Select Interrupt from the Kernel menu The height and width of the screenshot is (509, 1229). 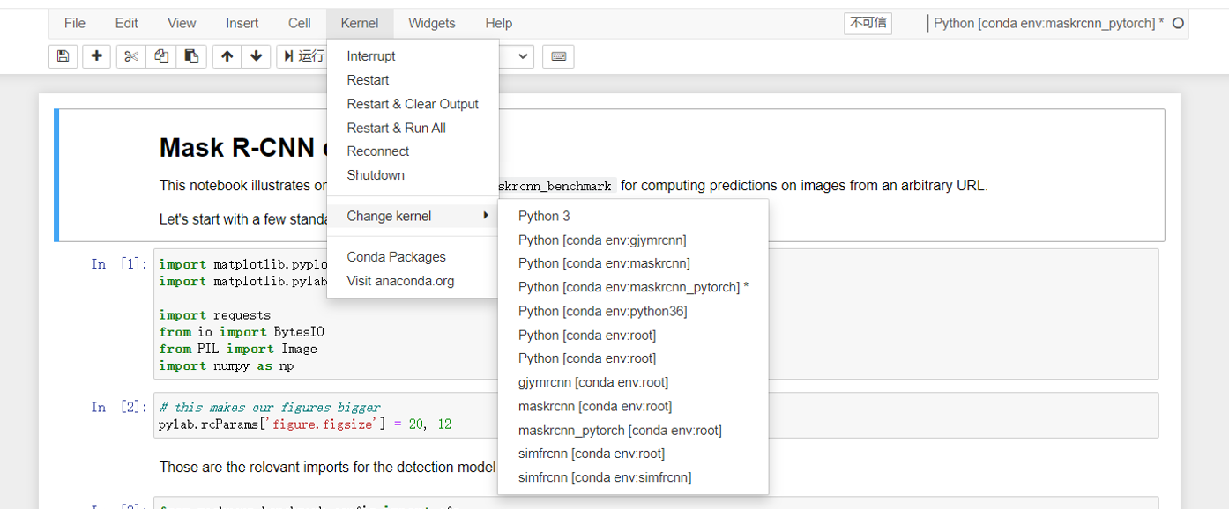click(371, 56)
